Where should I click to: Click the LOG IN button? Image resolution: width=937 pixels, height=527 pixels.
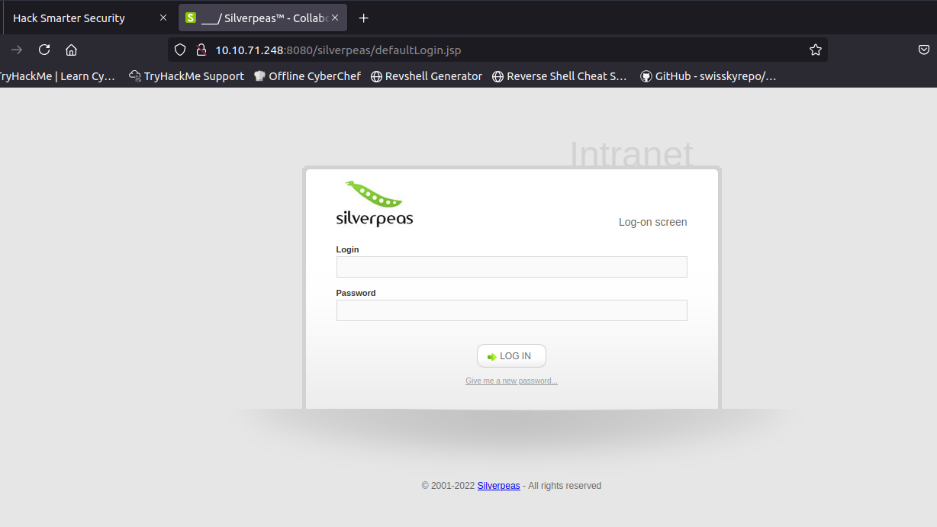511,356
